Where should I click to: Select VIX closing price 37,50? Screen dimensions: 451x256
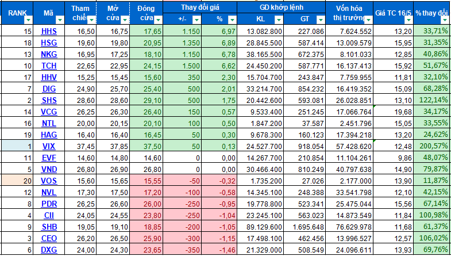tap(146, 146)
